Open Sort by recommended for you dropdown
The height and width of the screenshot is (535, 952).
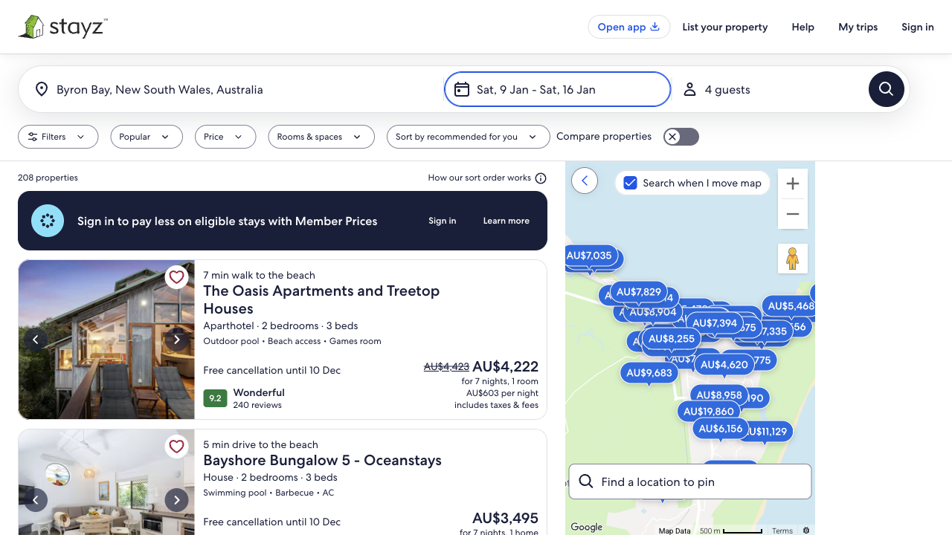click(469, 137)
